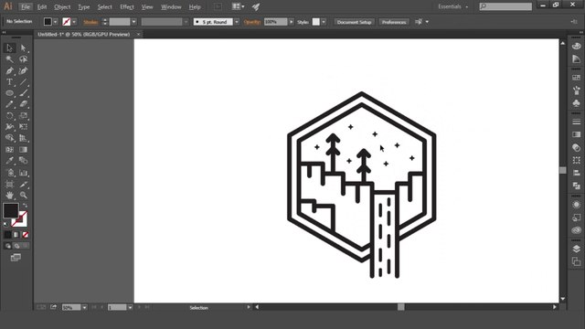Select the Ellipse shape tool
The image size is (585, 329).
(10, 93)
